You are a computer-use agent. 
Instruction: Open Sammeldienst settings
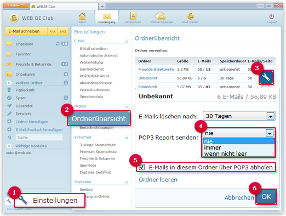91,69
